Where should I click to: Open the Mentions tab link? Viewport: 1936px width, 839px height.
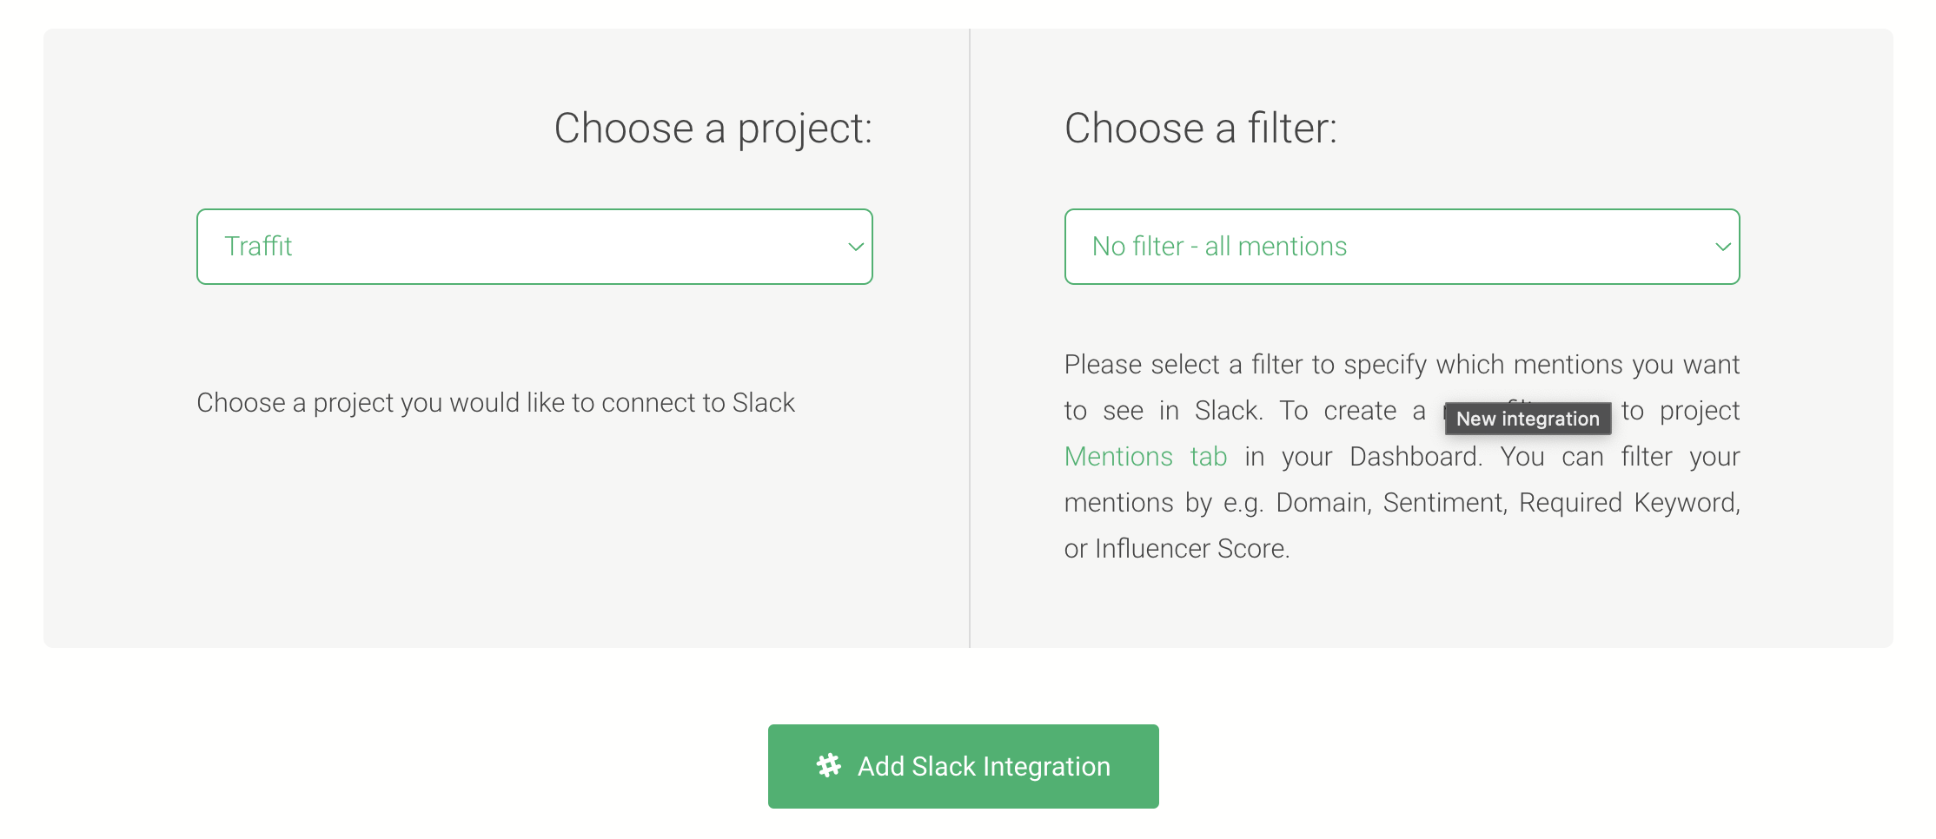coord(1145,457)
